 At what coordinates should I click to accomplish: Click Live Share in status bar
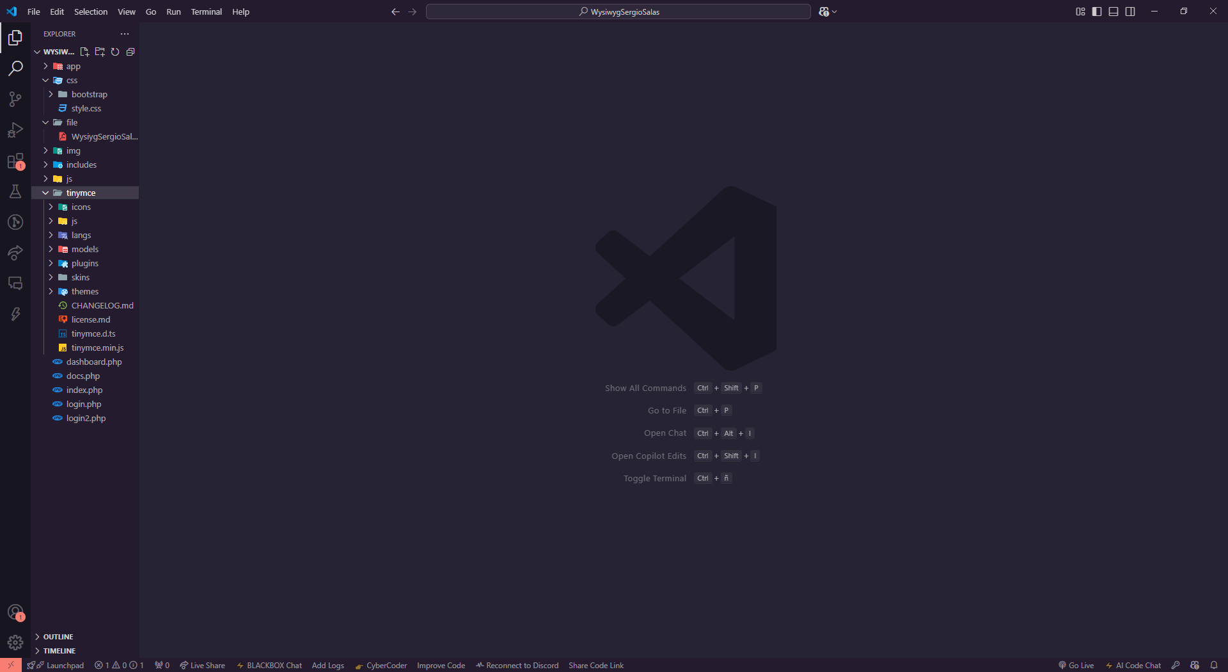tap(202, 666)
